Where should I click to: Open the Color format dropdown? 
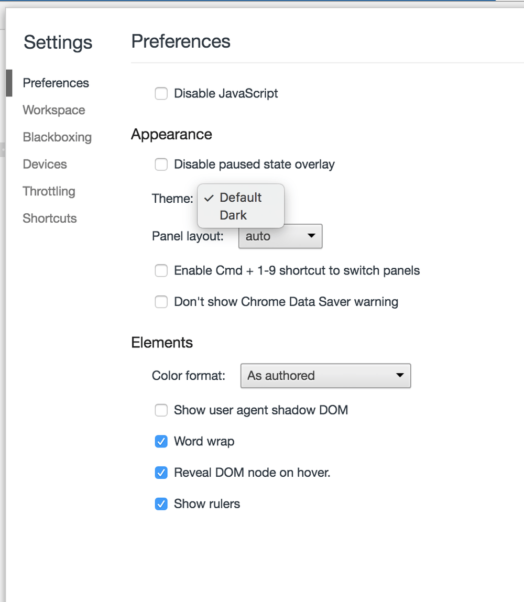(x=325, y=376)
